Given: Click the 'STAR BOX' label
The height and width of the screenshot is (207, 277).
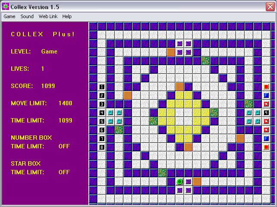Looking at the screenshot, I should (x=26, y=163).
